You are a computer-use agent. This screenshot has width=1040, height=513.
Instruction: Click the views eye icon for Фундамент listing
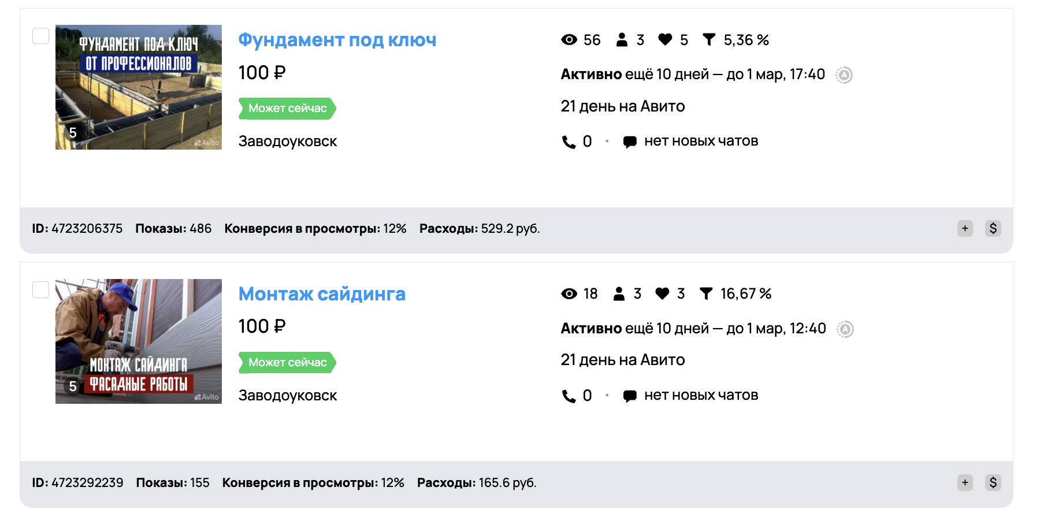[569, 40]
